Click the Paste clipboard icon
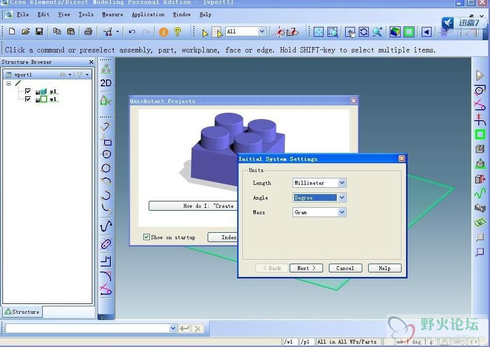The height and width of the screenshot is (347, 490). [71, 31]
